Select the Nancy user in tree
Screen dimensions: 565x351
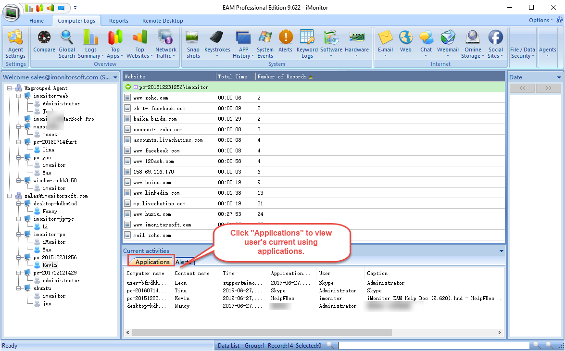click(x=50, y=211)
